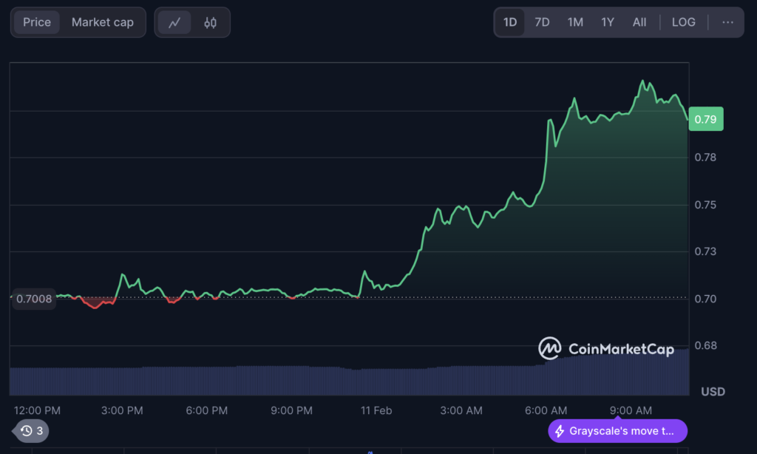Open the history badge showing 3
The height and width of the screenshot is (454, 757).
pyautogui.click(x=31, y=431)
